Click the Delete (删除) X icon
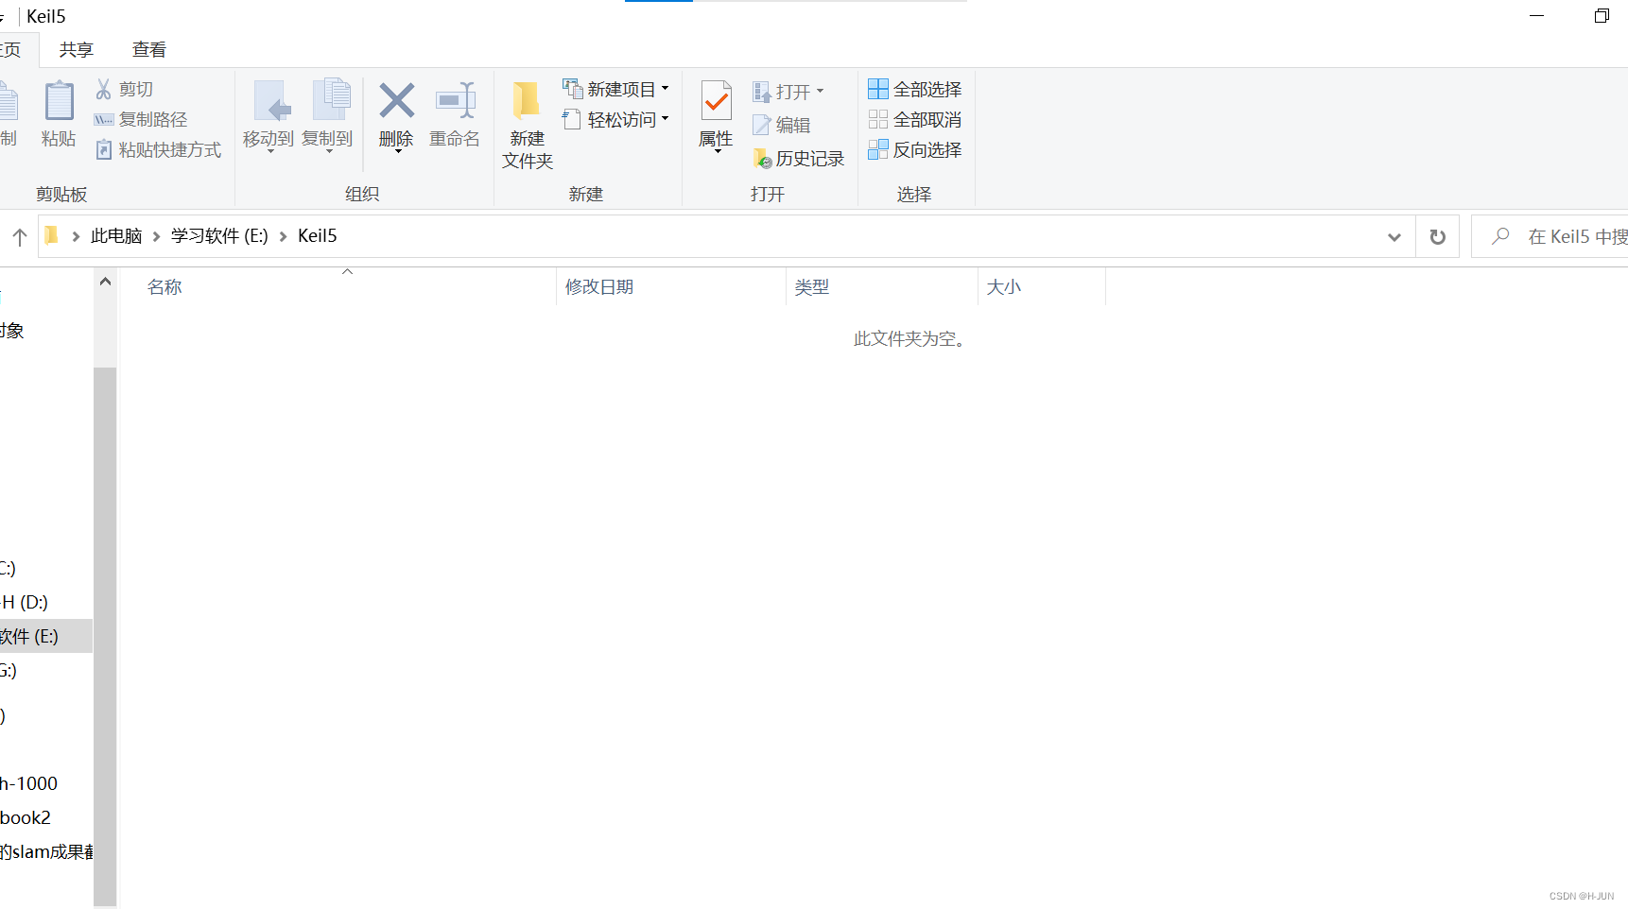The image size is (1628, 909). [x=396, y=100]
